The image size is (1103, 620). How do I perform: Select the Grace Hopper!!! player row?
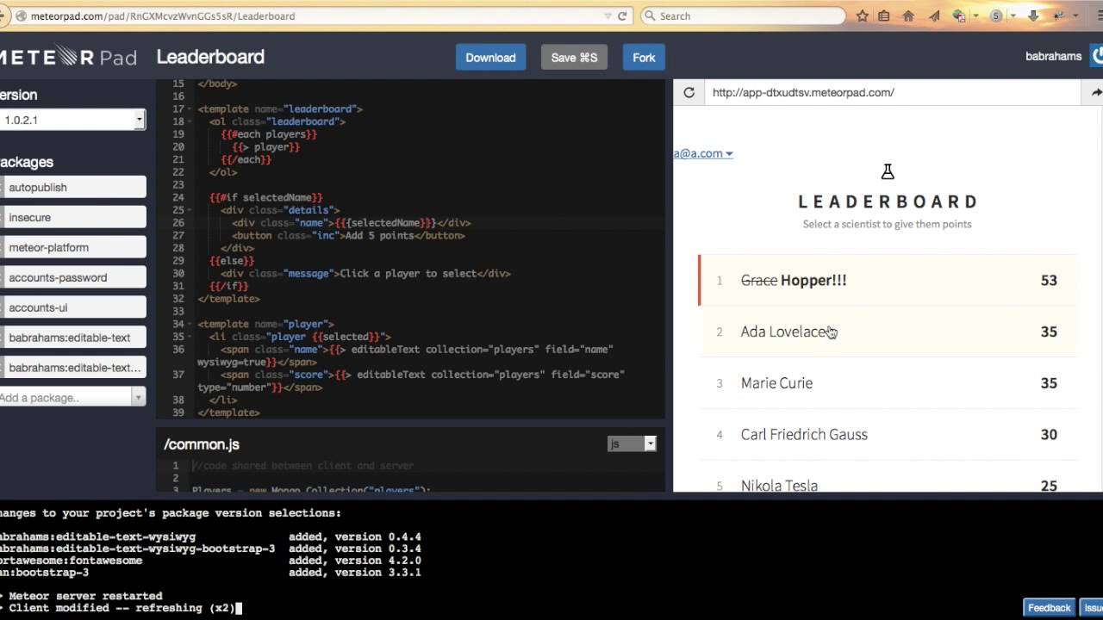point(888,280)
